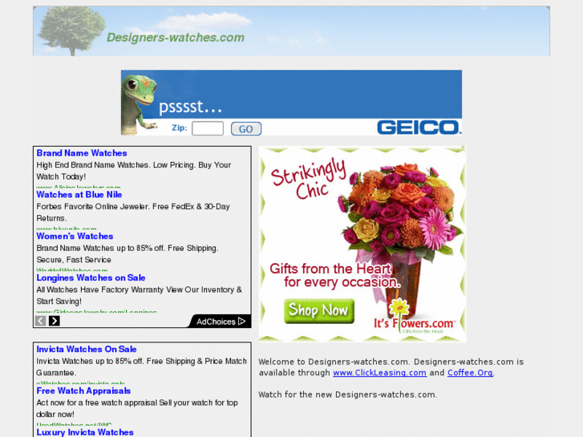Click 'Brand Name Watches up to 85% off' text
Screen dimensions: 583x437
pos(128,254)
